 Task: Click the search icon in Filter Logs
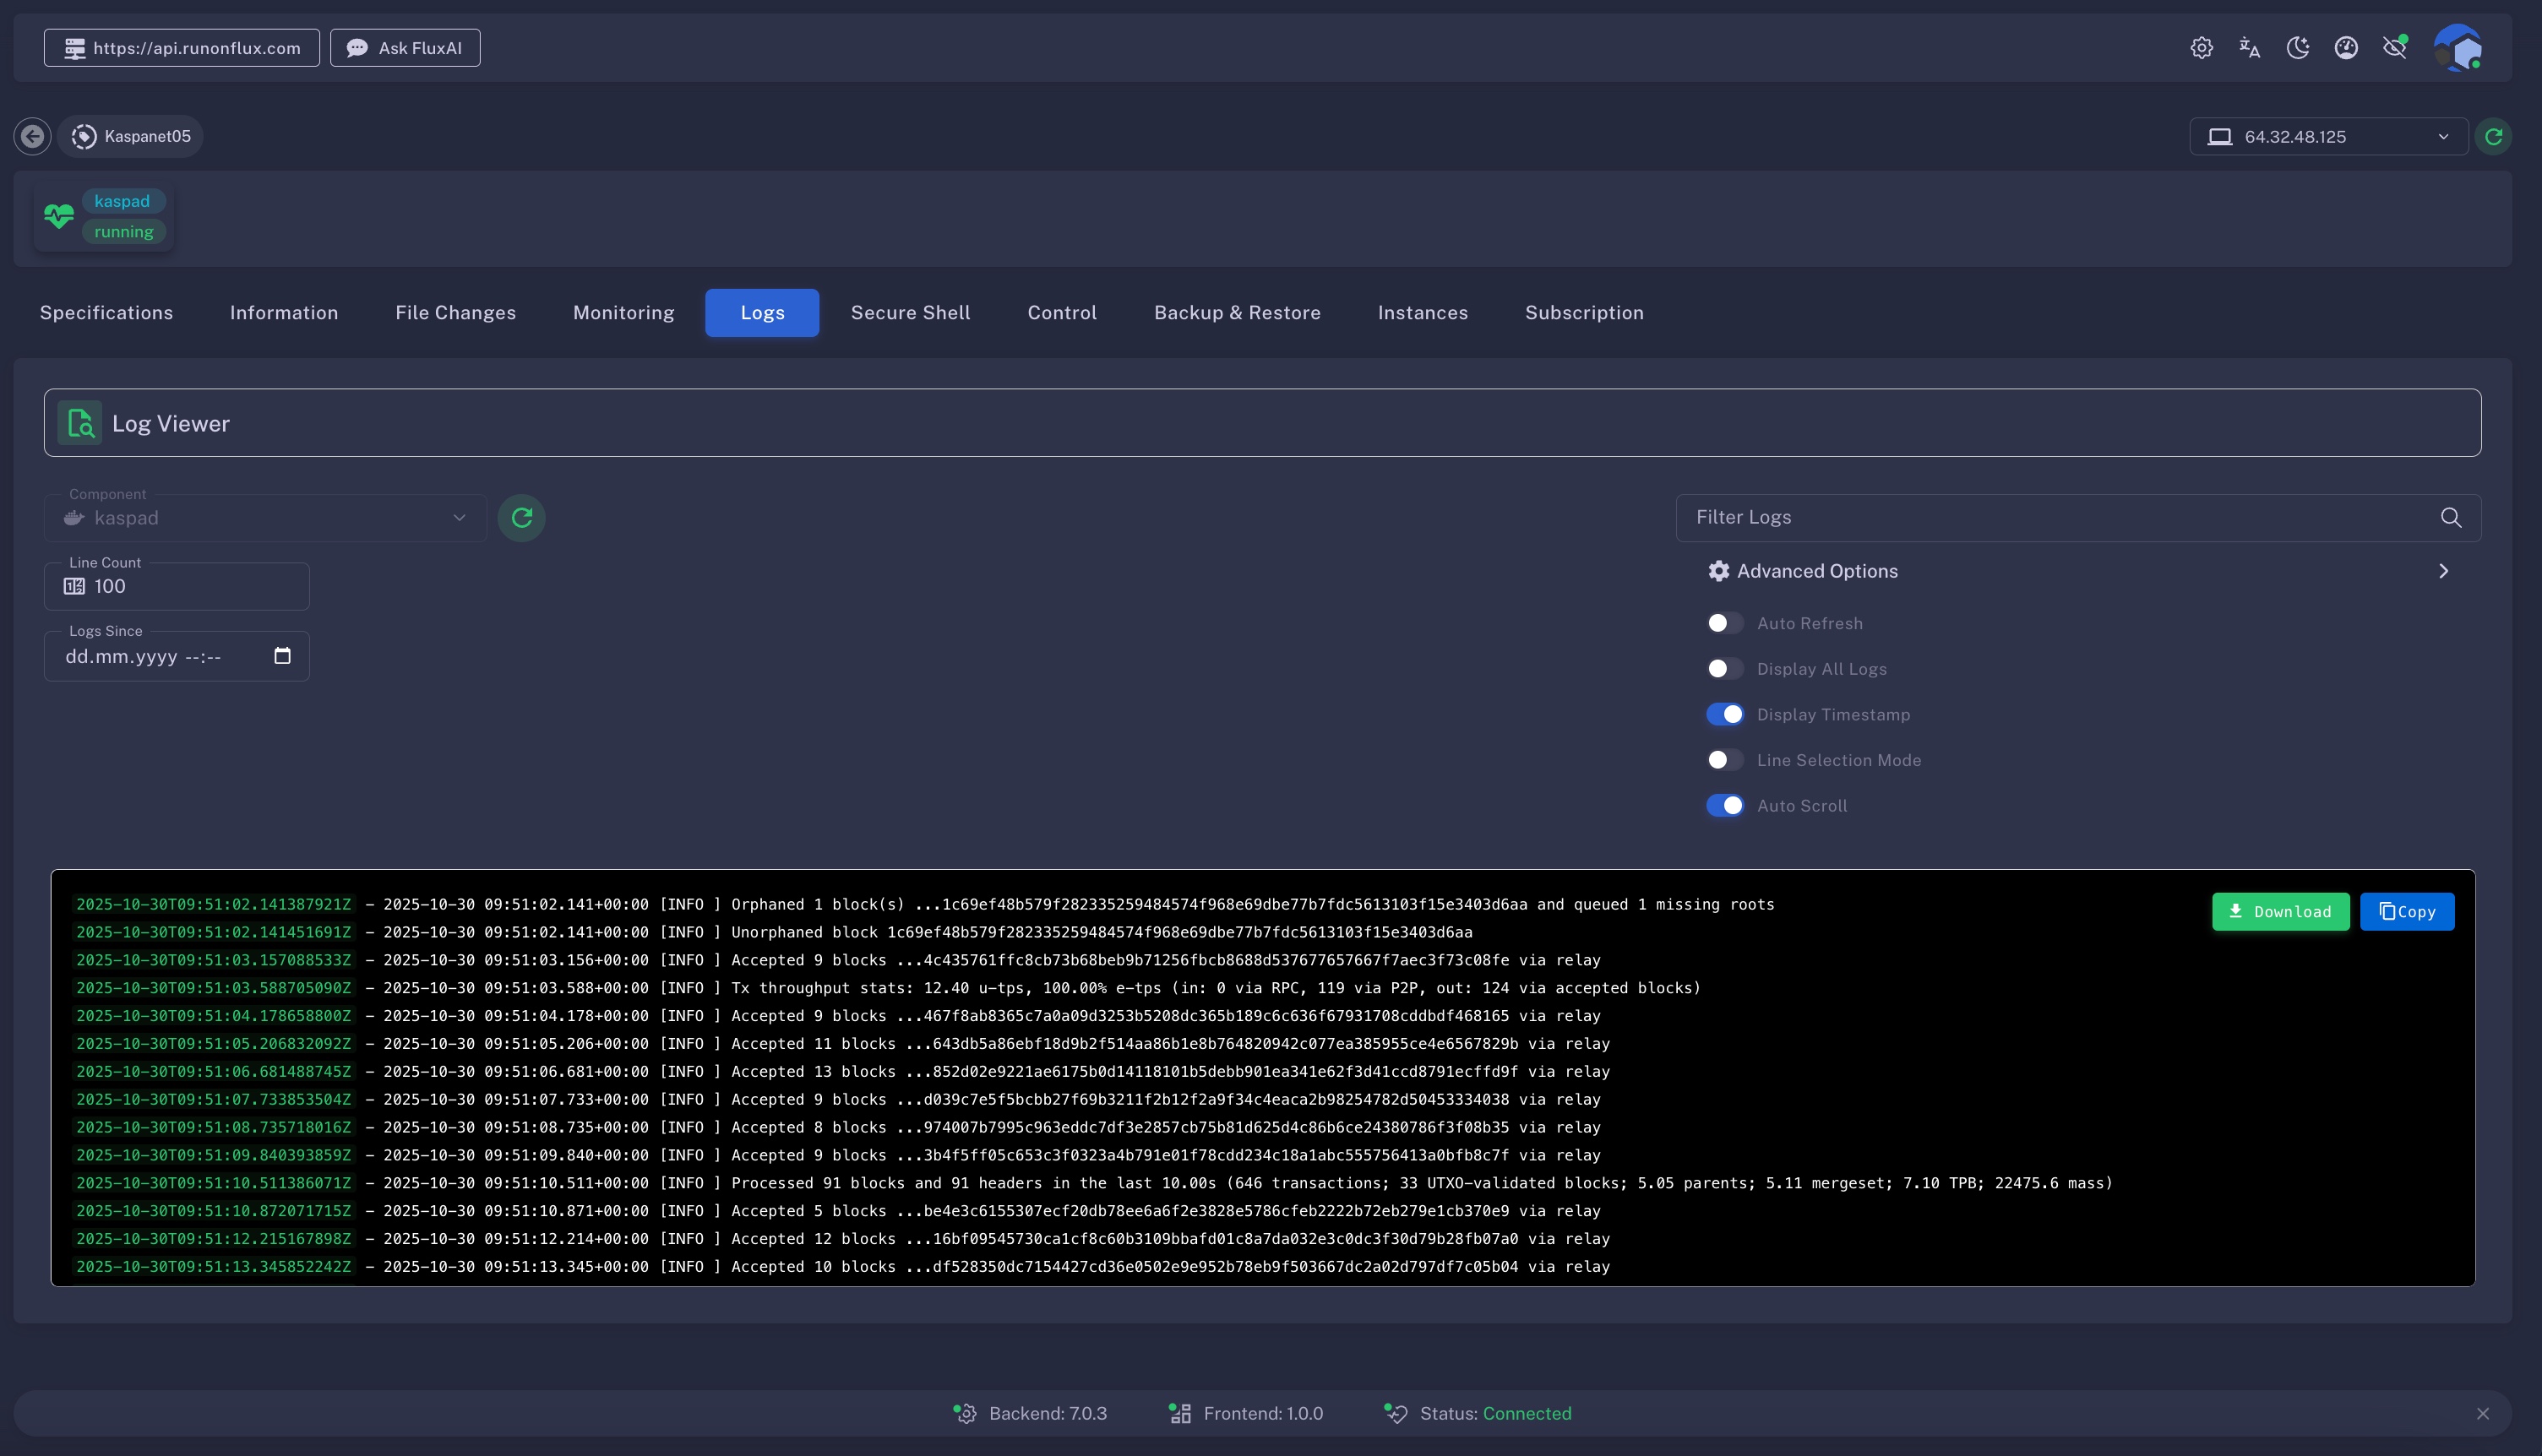(2450, 518)
